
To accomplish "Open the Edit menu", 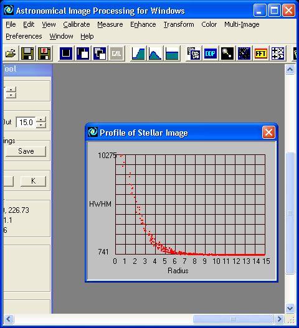I will pos(29,24).
